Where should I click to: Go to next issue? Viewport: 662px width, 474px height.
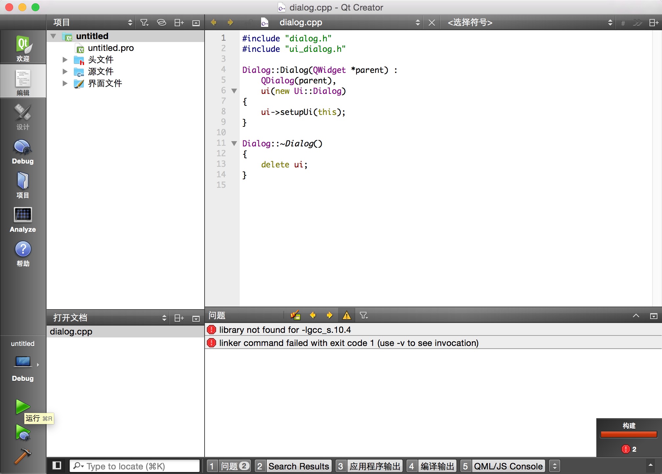coord(329,315)
